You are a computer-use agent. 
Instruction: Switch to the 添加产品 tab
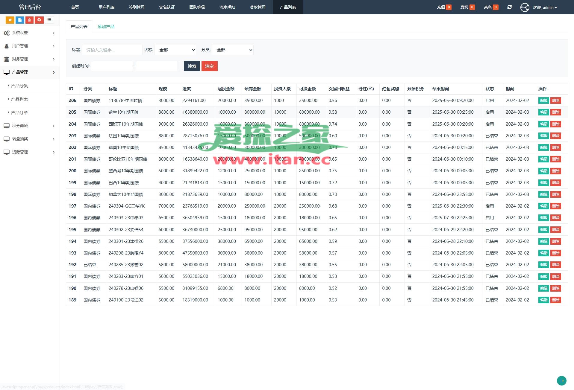tap(106, 27)
